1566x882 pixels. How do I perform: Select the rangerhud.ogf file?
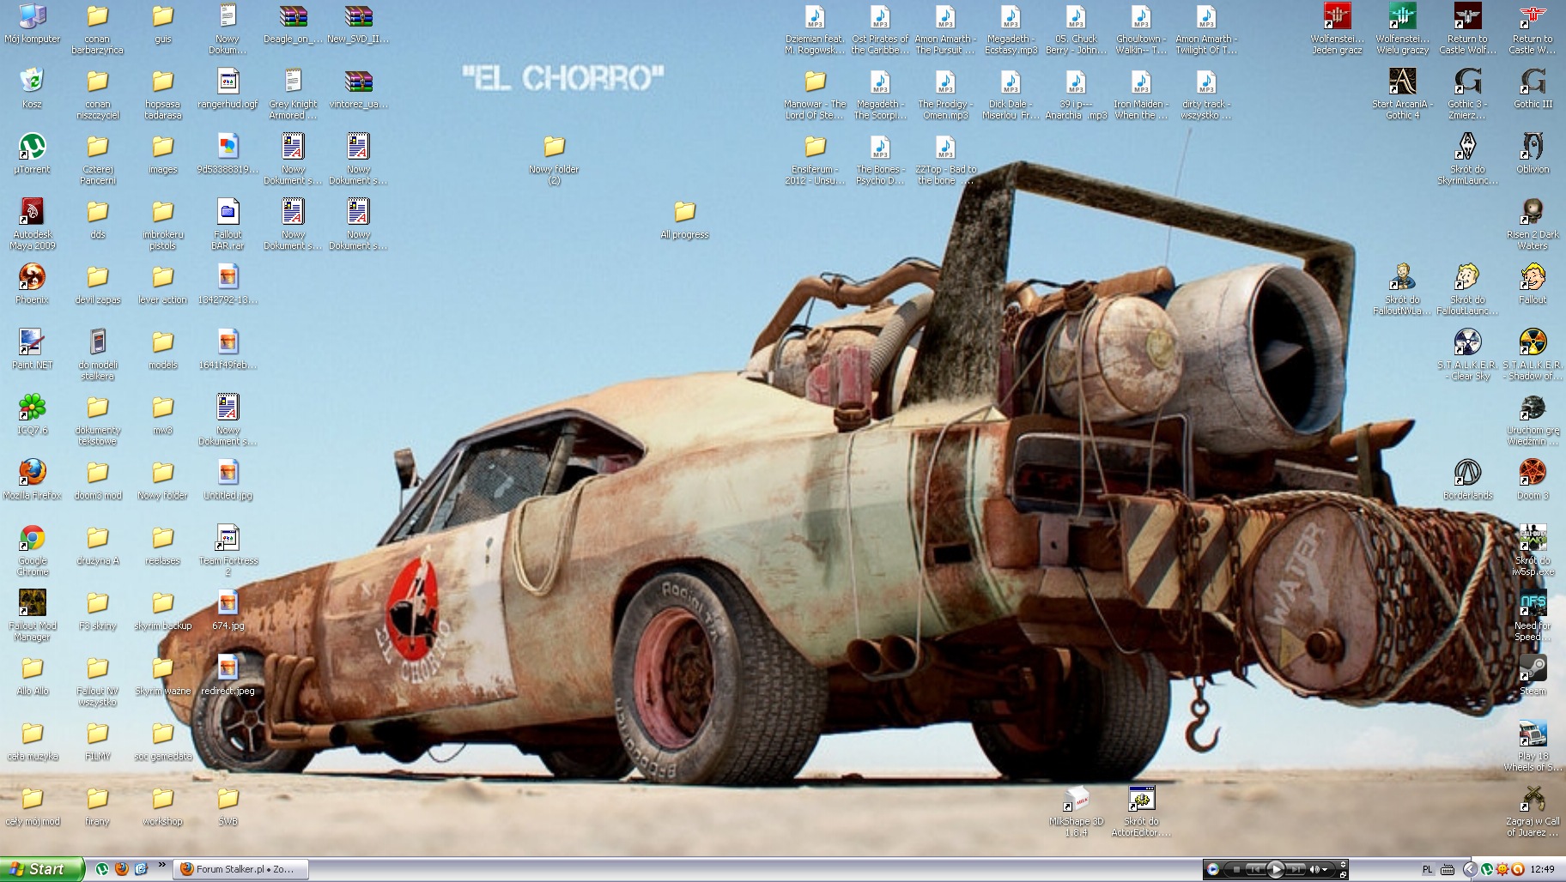click(x=228, y=88)
